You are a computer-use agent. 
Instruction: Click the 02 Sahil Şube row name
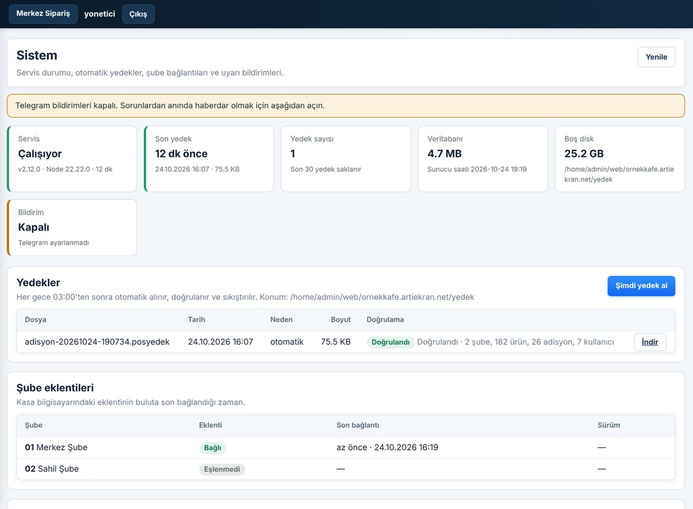click(52, 469)
